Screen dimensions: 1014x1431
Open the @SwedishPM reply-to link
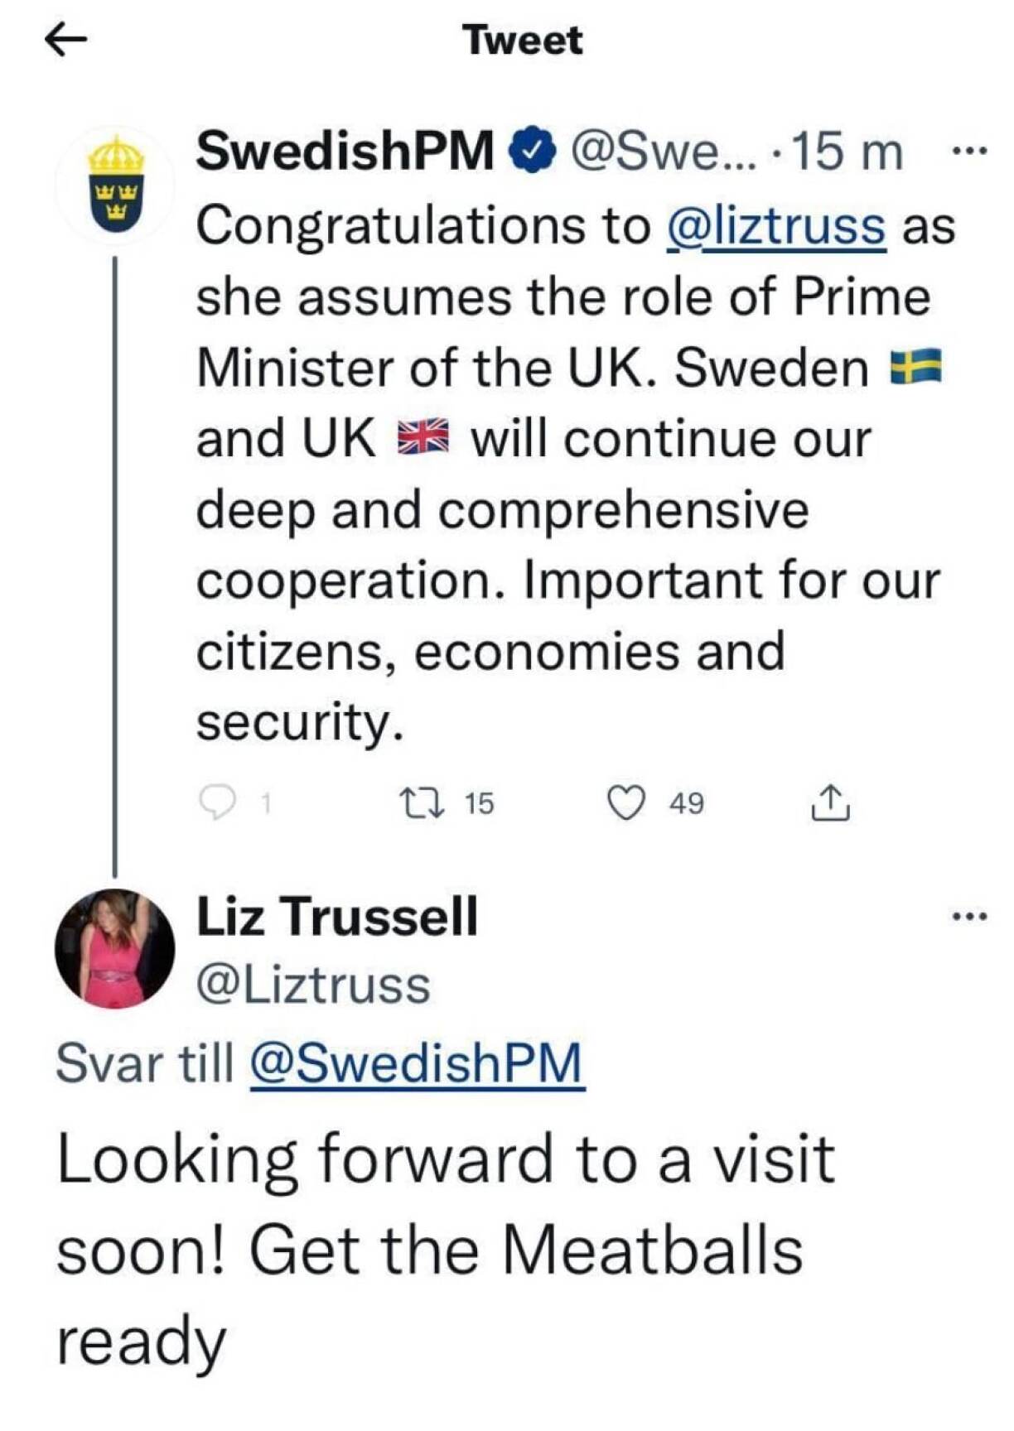click(x=417, y=1062)
